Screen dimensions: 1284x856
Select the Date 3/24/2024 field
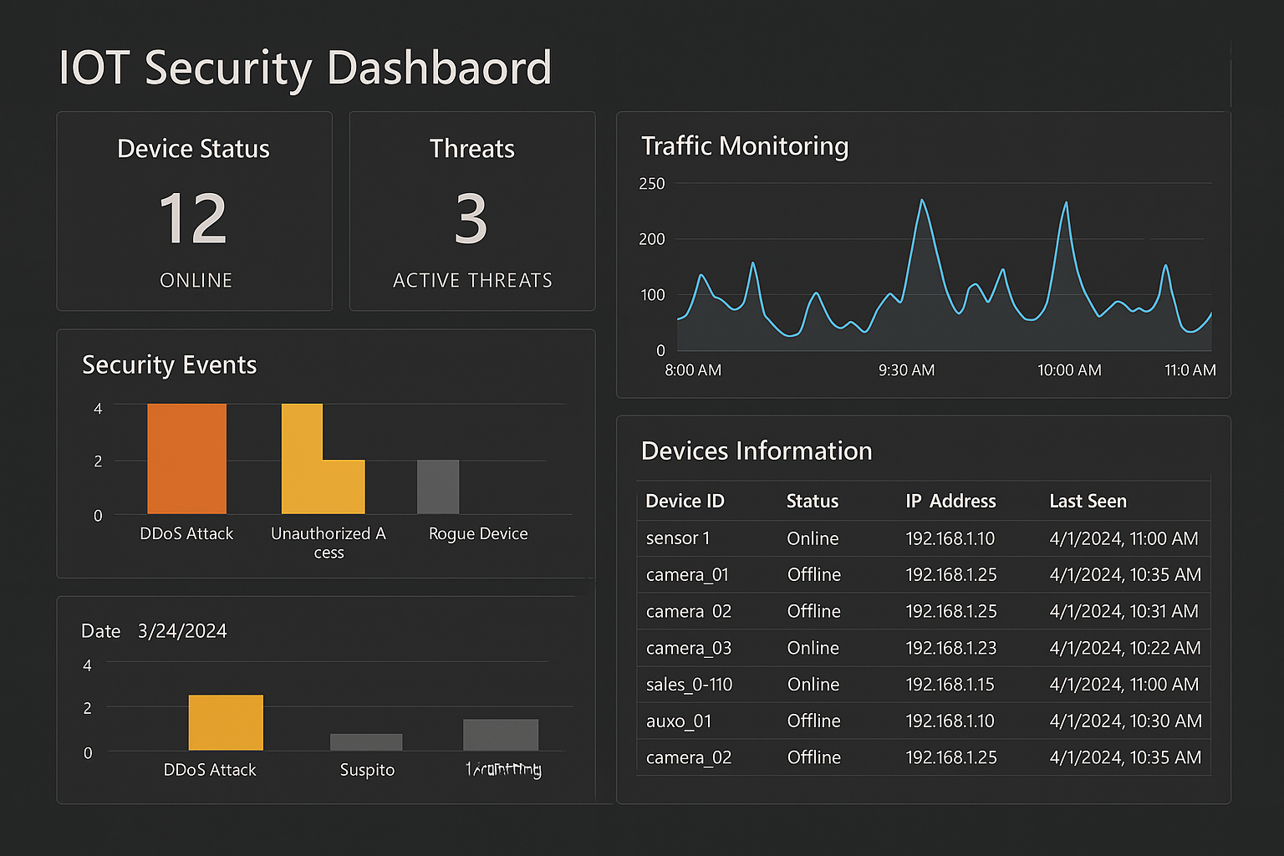pyautogui.click(x=181, y=631)
